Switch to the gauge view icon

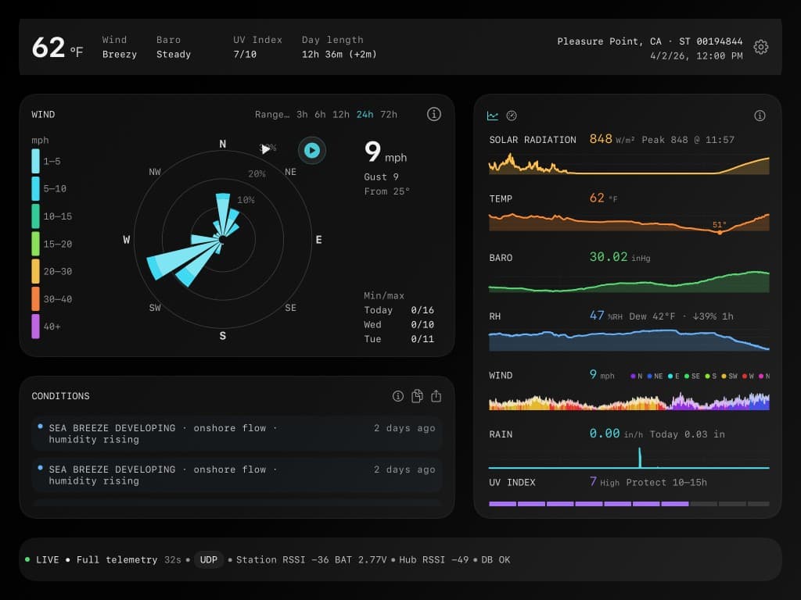point(512,115)
